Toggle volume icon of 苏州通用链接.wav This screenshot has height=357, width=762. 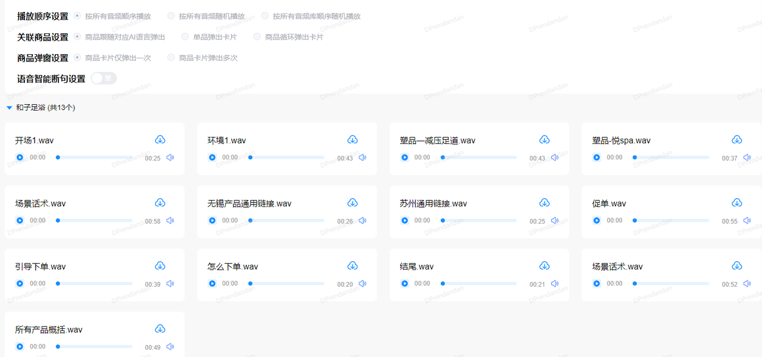pyautogui.click(x=555, y=221)
